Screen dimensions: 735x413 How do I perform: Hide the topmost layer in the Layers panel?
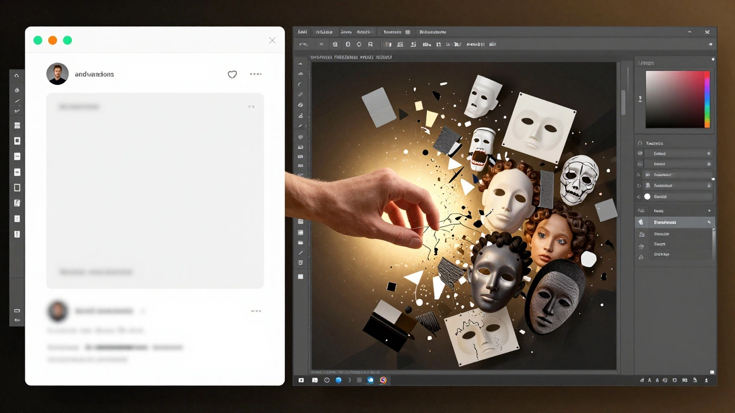point(639,153)
